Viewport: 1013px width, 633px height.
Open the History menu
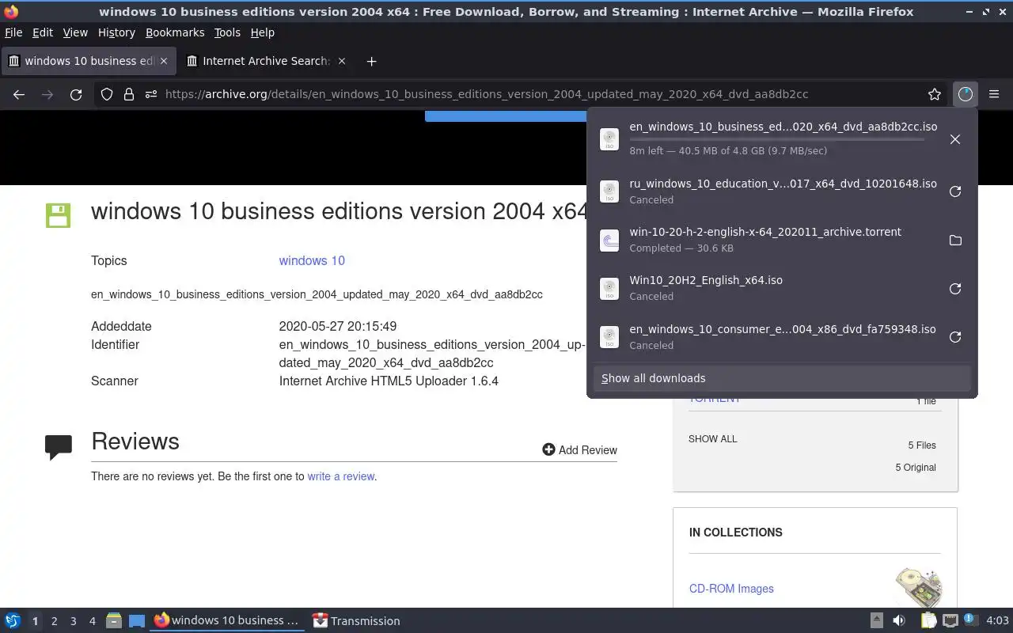pyautogui.click(x=116, y=32)
